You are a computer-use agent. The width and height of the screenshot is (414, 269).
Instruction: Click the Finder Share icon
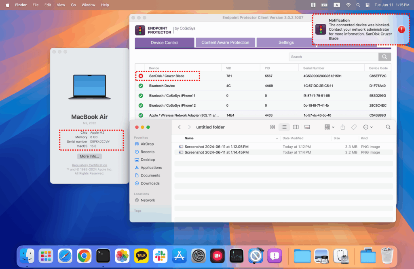pyautogui.click(x=343, y=127)
